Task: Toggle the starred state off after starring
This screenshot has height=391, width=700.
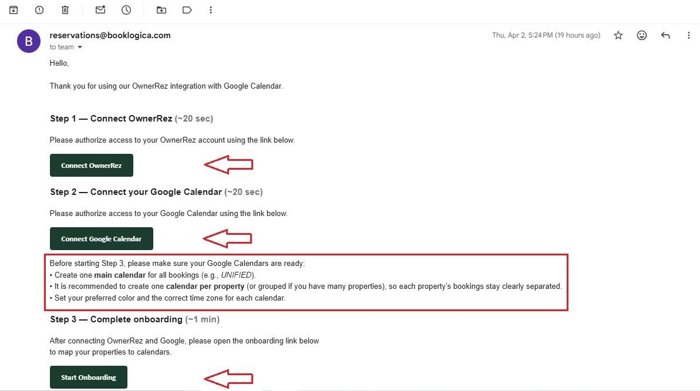Action: click(x=618, y=35)
